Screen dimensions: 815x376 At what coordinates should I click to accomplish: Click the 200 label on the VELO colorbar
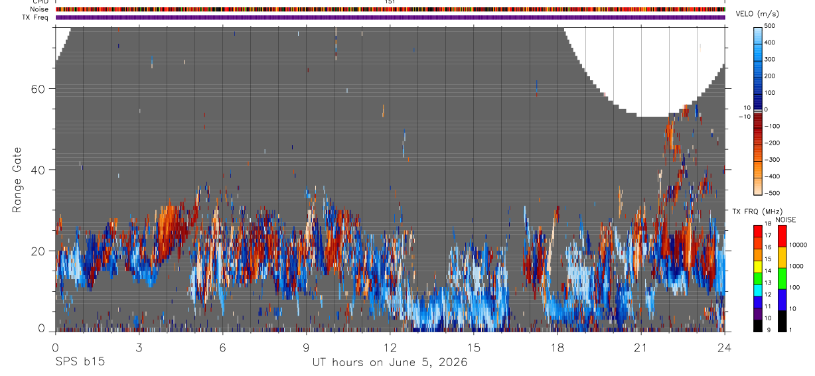pos(770,76)
